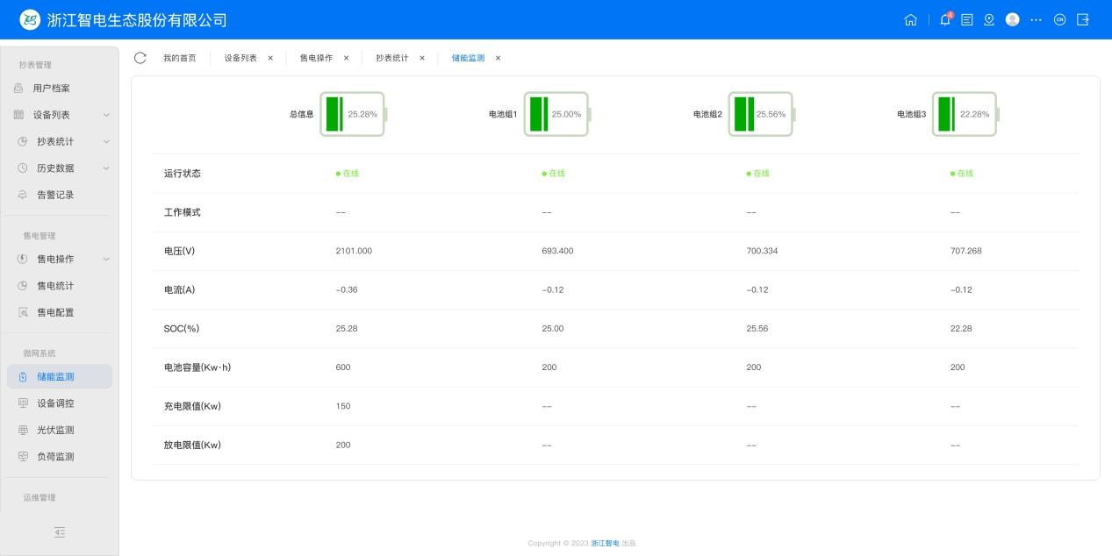Open 光伏监测 in the sidebar
The image size is (1112, 556).
[55, 430]
